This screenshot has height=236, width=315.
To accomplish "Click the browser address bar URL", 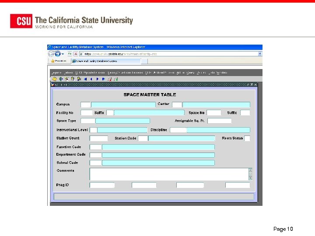I will tap(169, 54).
